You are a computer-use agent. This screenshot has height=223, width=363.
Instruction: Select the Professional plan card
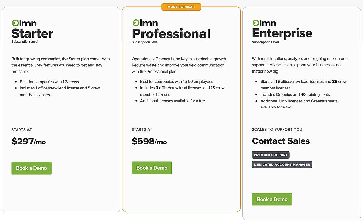click(x=181, y=108)
